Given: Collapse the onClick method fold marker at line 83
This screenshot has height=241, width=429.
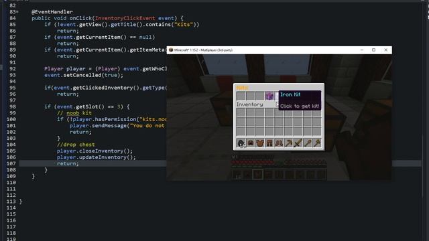Looking at the screenshot, I should (17, 12).
